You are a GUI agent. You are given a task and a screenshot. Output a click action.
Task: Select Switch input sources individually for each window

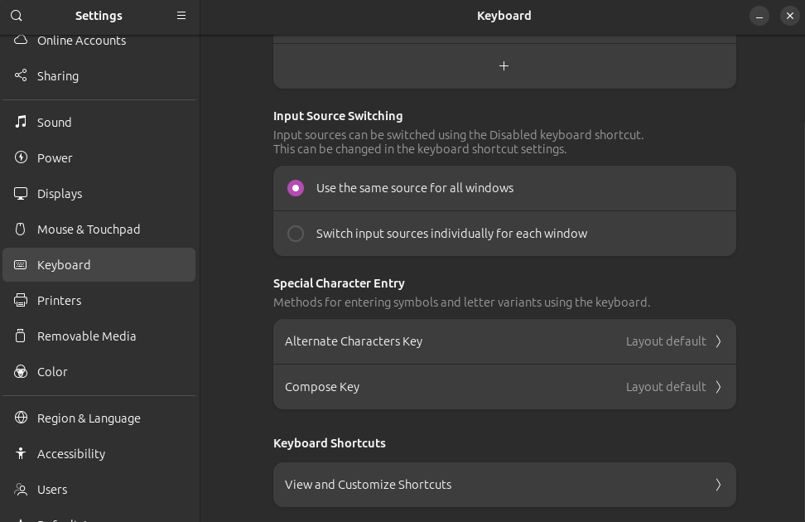296,234
